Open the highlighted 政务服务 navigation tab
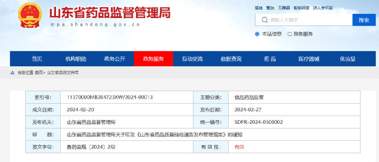Screen dimensions: 379x162 153,59
